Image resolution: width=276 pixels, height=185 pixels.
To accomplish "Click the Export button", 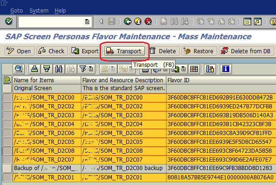I will [x=85, y=51].
